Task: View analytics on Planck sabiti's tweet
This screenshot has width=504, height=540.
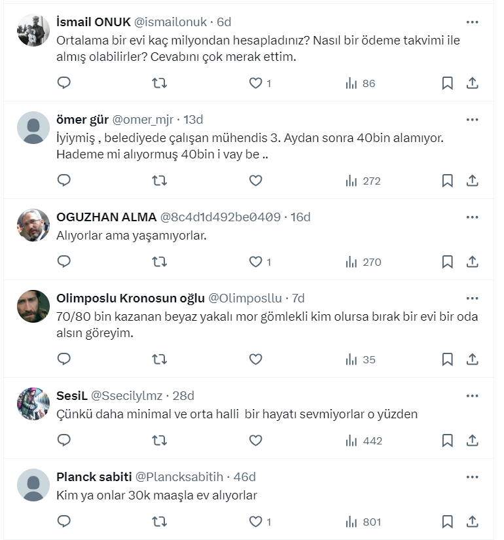Action: (x=363, y=522)
